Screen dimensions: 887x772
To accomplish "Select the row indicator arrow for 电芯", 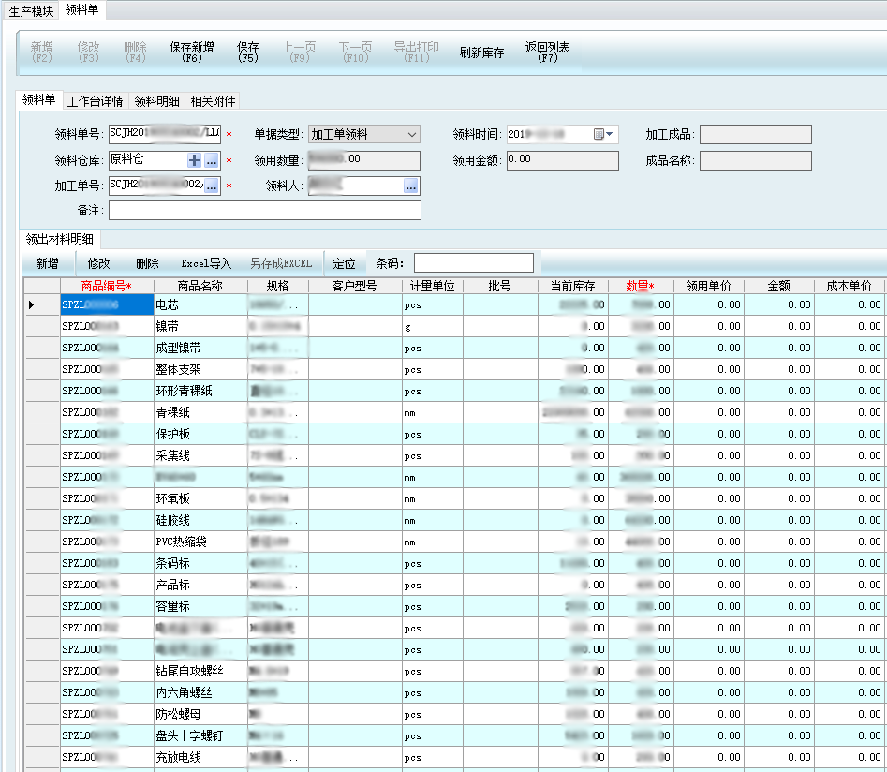I will point(32,305).
